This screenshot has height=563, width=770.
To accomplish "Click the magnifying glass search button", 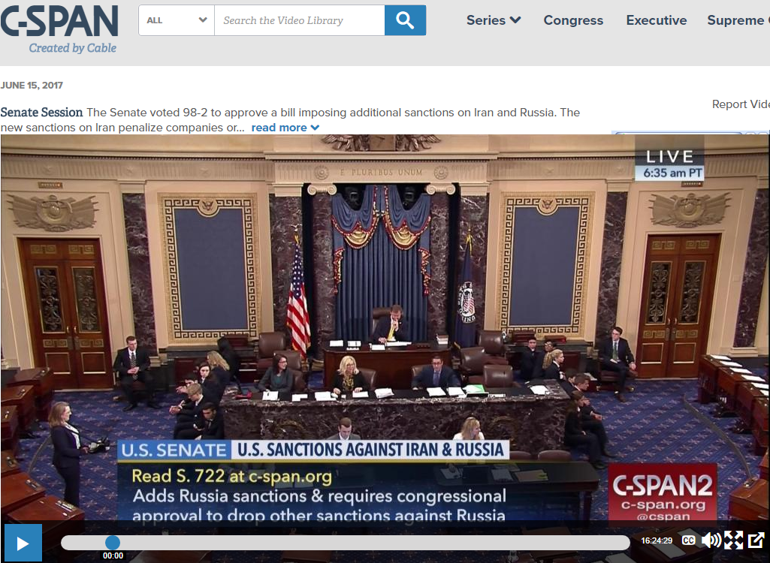I will (405, 20).
